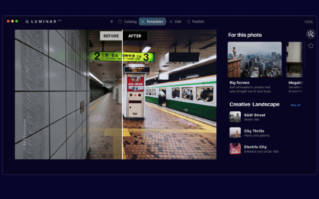Click the 'For this photo' heading
The height and width of the screenshot is (199, 319).
(x=245, y=35)
